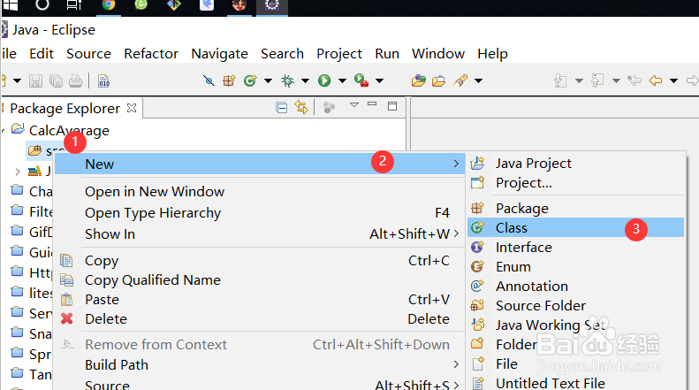Select Annotation in New submenu
The width and height of the screenshot is (699, 390).
click(x=575, y=286)
